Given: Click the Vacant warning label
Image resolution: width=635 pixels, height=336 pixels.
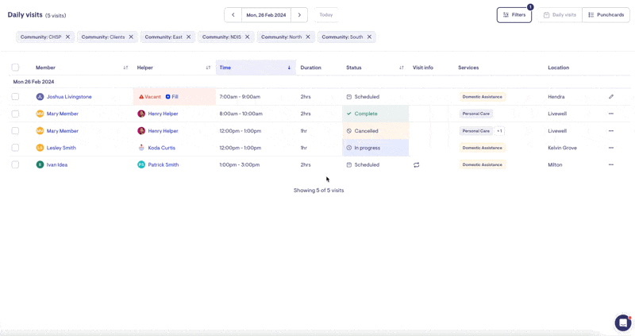Looking at the screenshot, I should pos(150,97).
